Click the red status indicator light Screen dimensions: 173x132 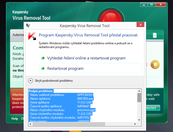pyautogui.click(x=111, y=16)
